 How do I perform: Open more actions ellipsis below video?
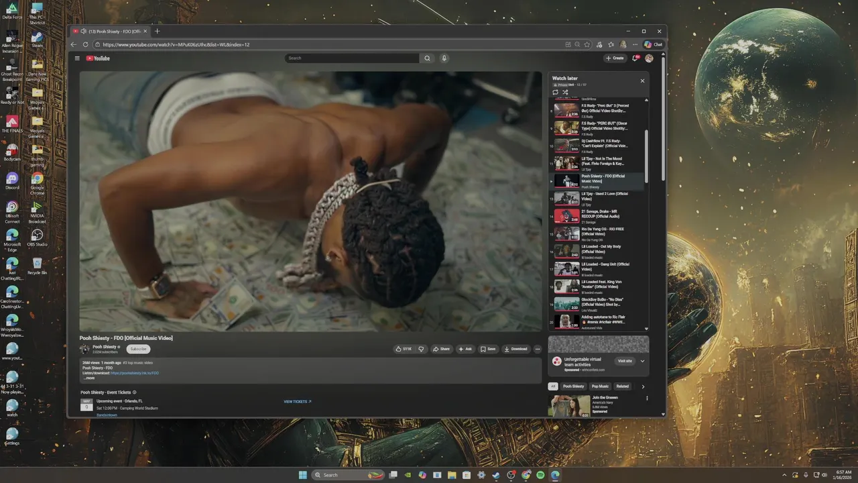(x=538, y=349)
